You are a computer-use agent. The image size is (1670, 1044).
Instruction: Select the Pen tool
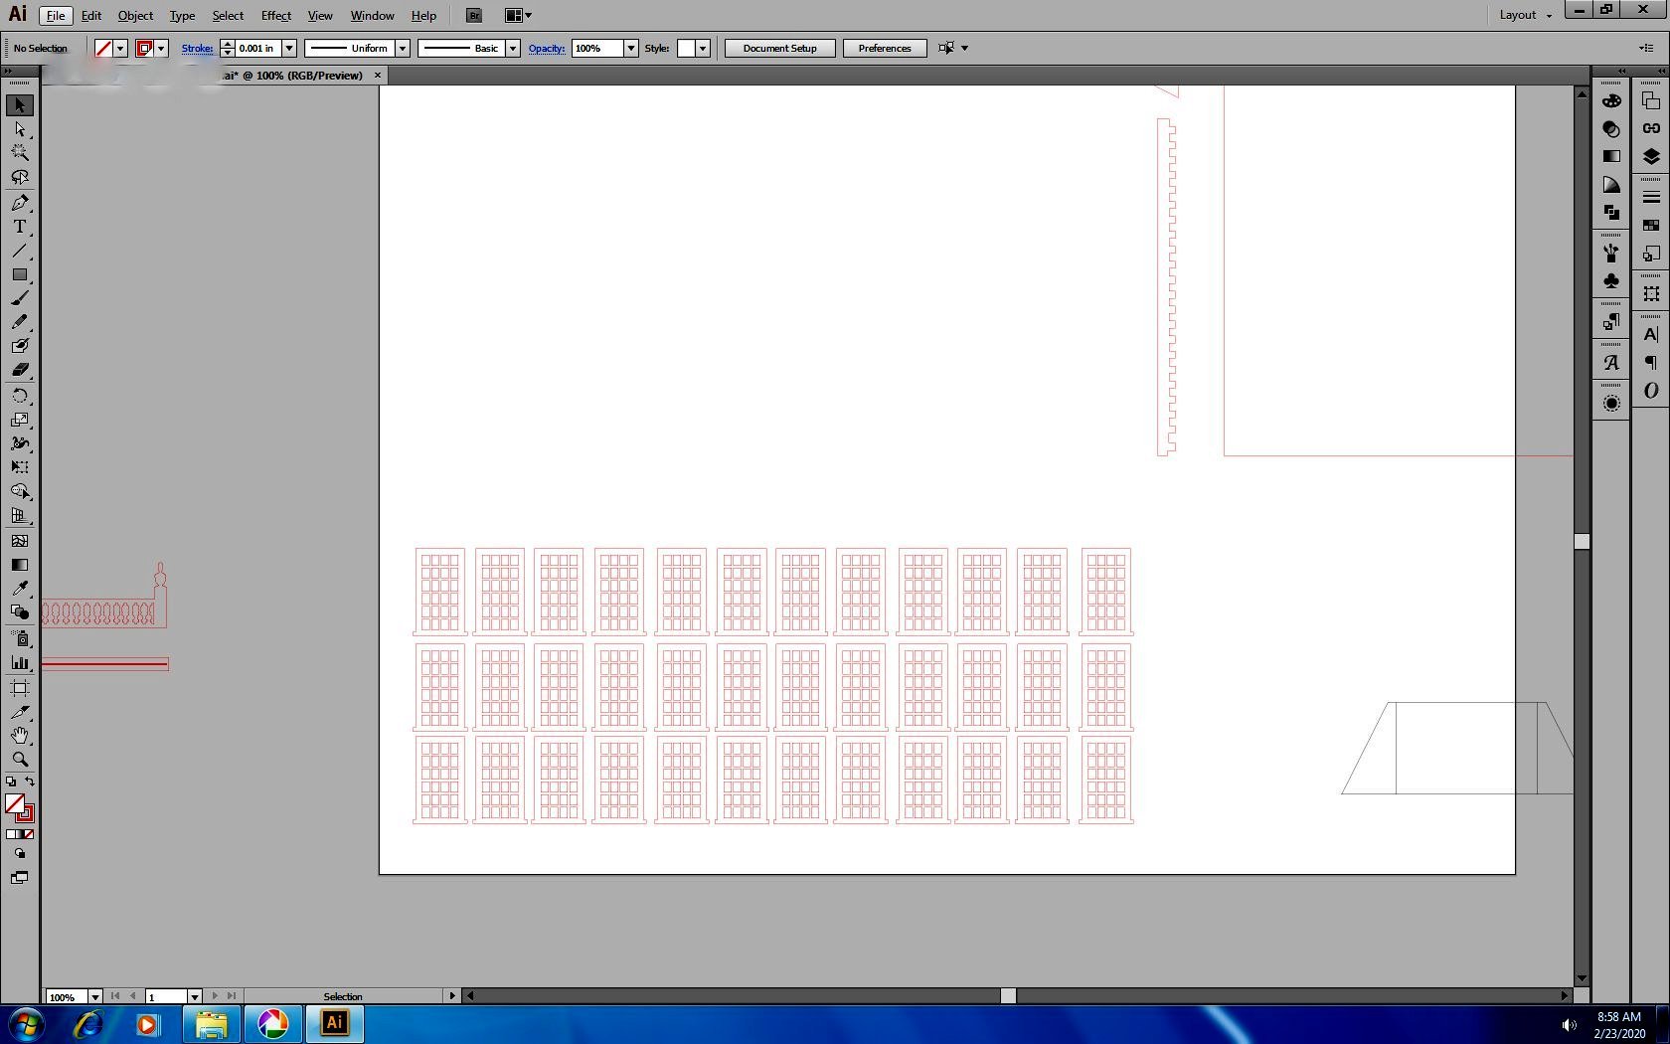[x=20, y=203]
